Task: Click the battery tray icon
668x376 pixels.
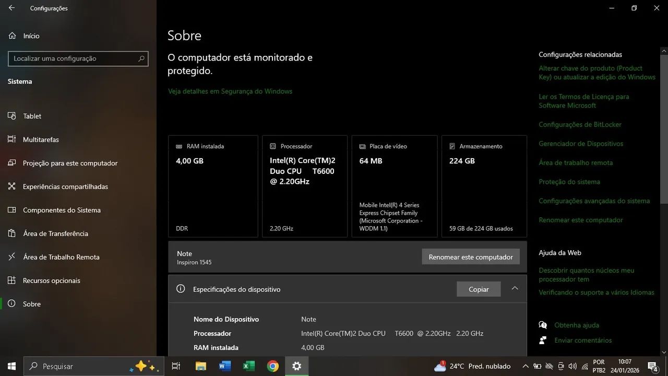Action: point(536,366)
